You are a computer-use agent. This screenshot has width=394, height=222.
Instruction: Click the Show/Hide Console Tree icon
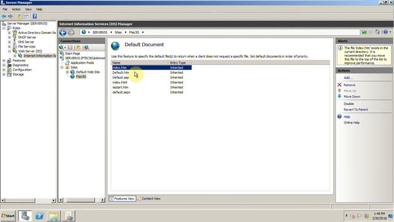coord(26,17)
